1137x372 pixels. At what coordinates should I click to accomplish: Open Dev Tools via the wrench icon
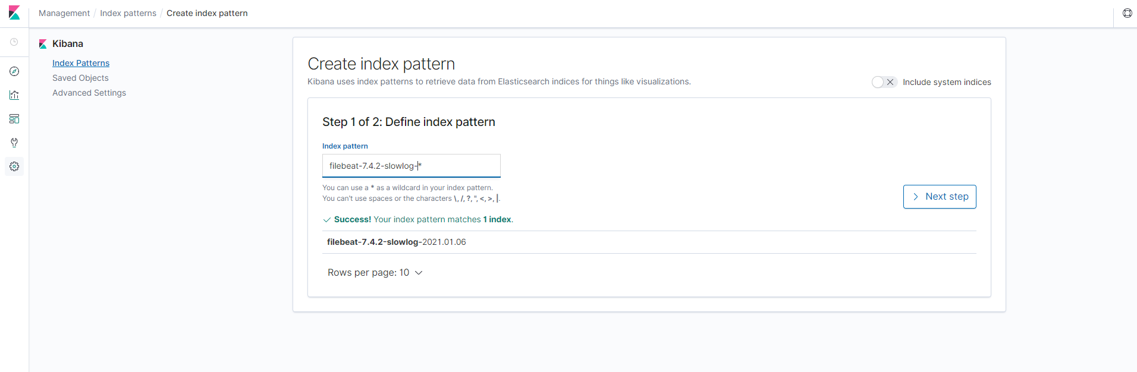(14, 143)
